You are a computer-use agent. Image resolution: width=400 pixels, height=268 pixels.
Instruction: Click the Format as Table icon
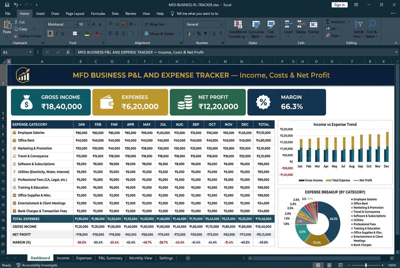coord(256,24)
